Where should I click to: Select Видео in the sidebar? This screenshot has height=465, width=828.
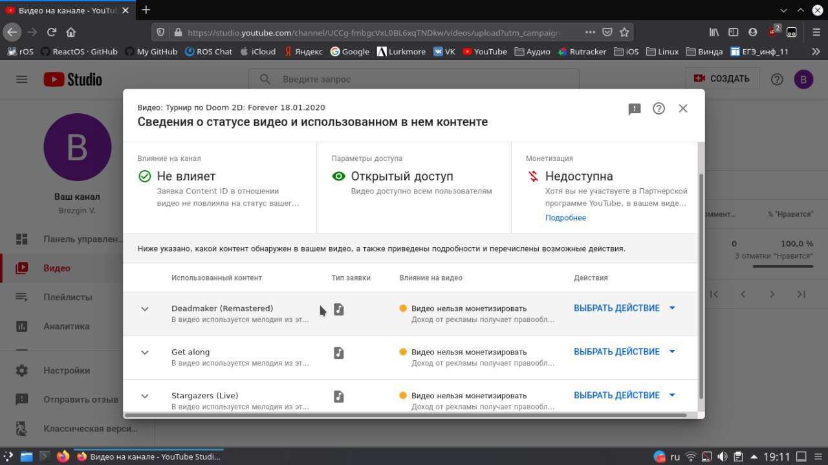pos(61,268)
